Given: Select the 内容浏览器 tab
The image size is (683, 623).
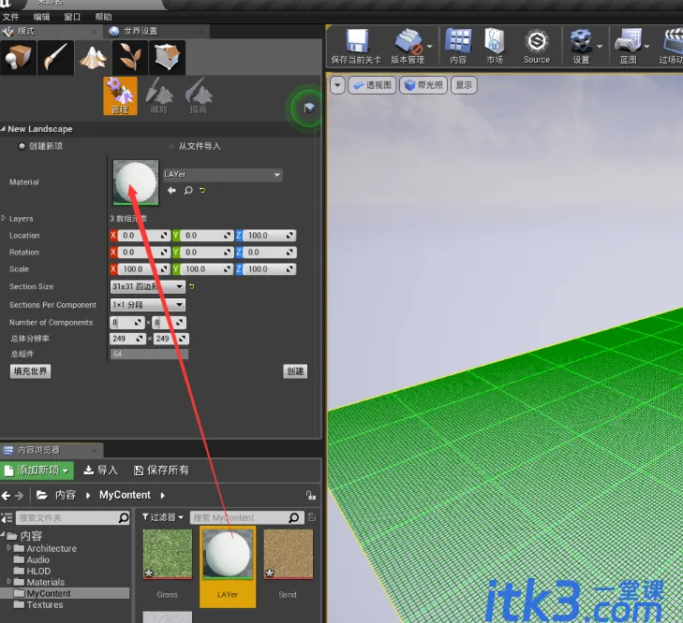Looking at the screenshot, I should point(51,450).
